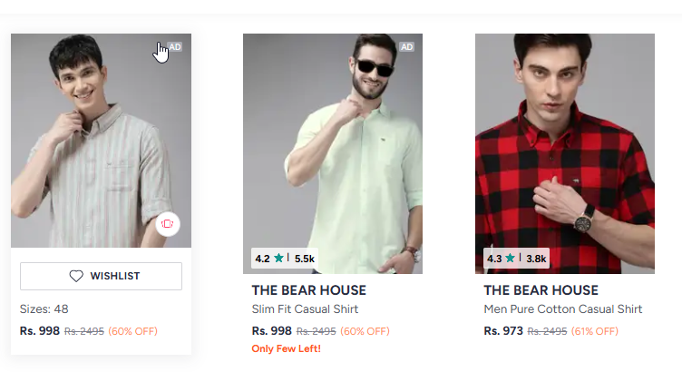Select the Sizes: 48 text
682x372 pixels.
click(x=44, y=309)
